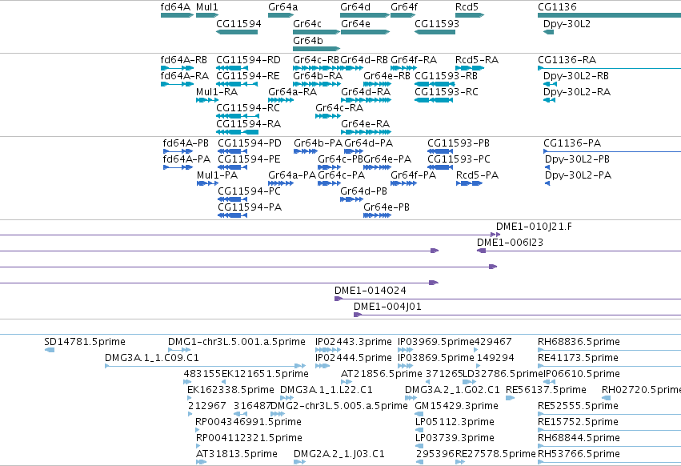This screenshot has width=681, height=466.
Task: Select the Dpy-30L2 gene feature
Action: 548,32
